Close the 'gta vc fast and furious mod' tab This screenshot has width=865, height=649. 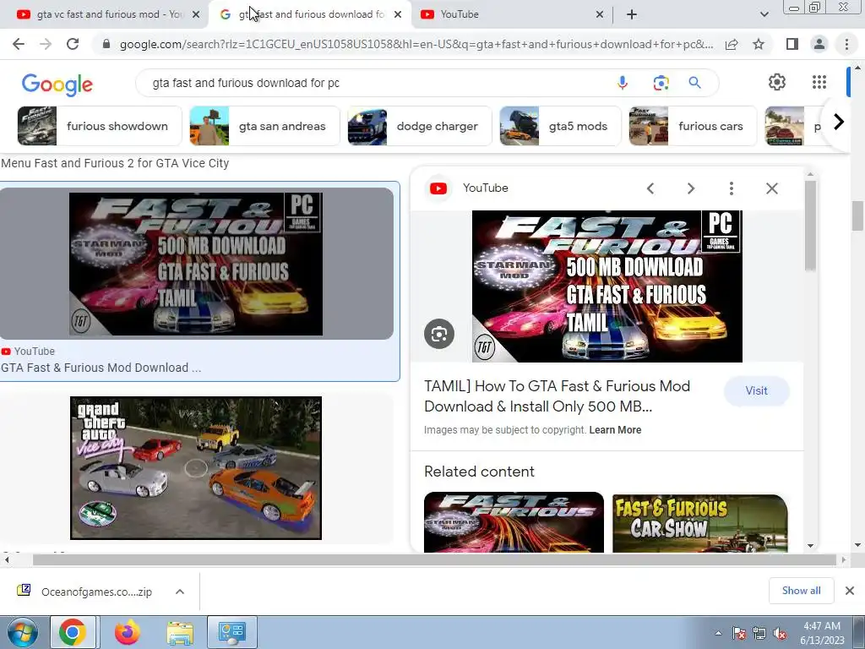coord(195,14)
